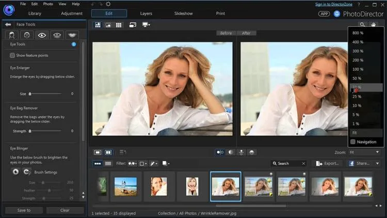
Task: Open the secondary monitor display dropdown
Action: 146,25
